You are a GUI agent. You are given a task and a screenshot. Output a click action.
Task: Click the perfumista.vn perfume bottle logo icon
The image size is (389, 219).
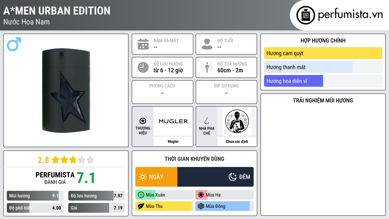point(305,15)
